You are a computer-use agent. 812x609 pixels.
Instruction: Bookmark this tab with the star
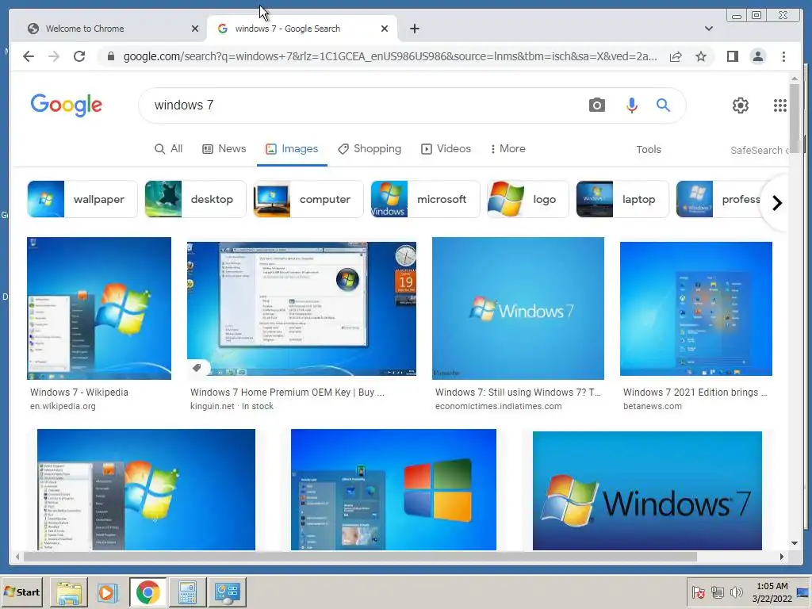click(701, 56)
